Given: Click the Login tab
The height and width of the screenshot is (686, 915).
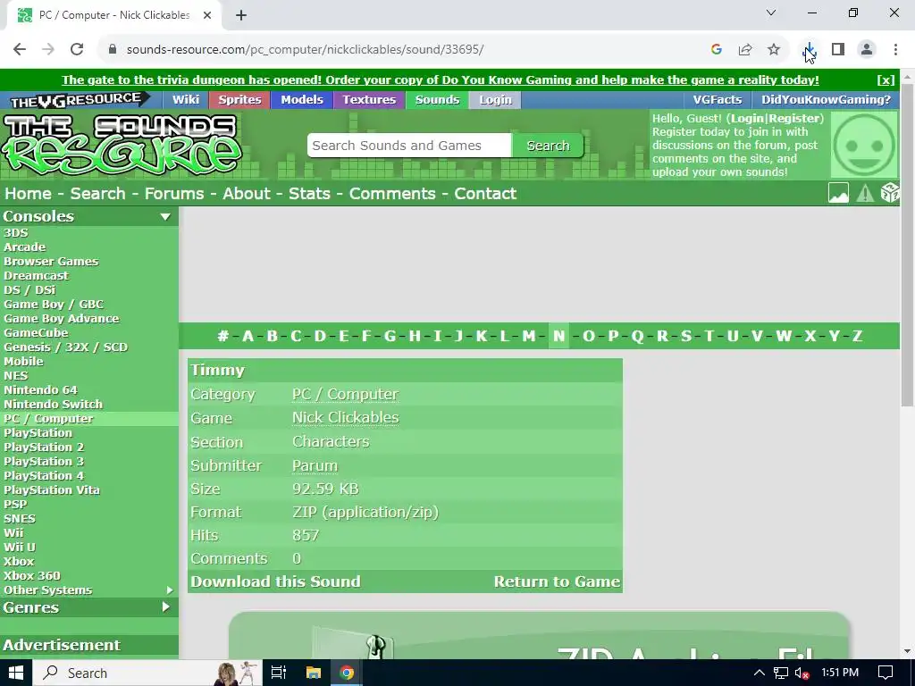Looking at the screenshot, I should coord(495,100).
